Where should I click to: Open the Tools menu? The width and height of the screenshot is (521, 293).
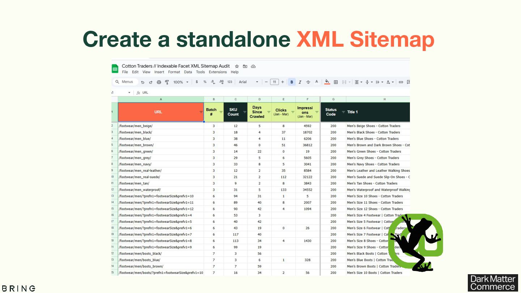tap(200, 72)
